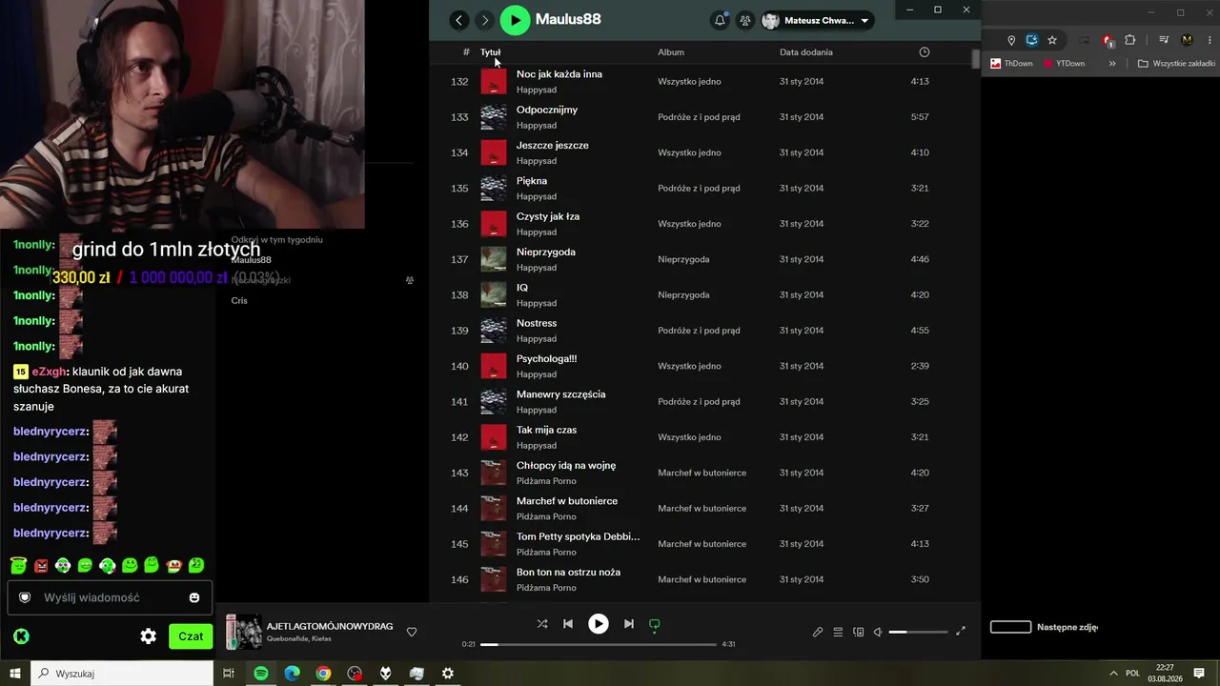Sort playlist by duration clock icon
This screenshot has height=686, width=1220.
pyautogui.click(x=924, y=52)
